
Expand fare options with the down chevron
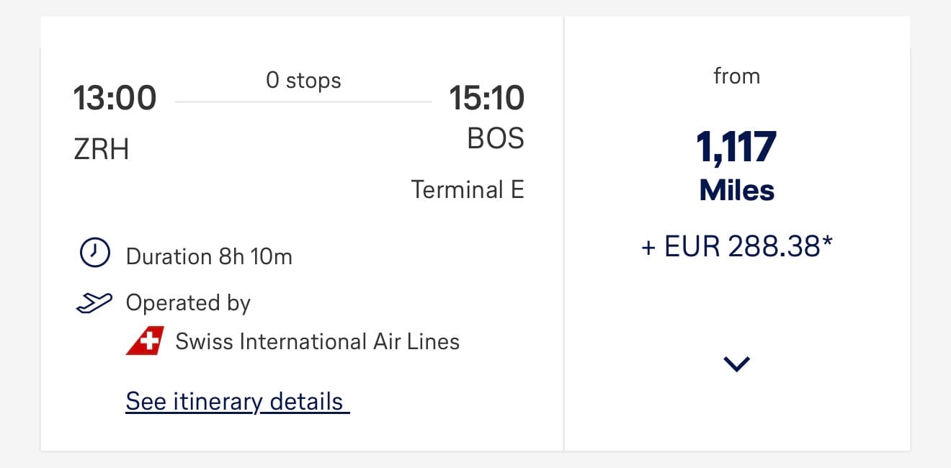click(737, 364)
